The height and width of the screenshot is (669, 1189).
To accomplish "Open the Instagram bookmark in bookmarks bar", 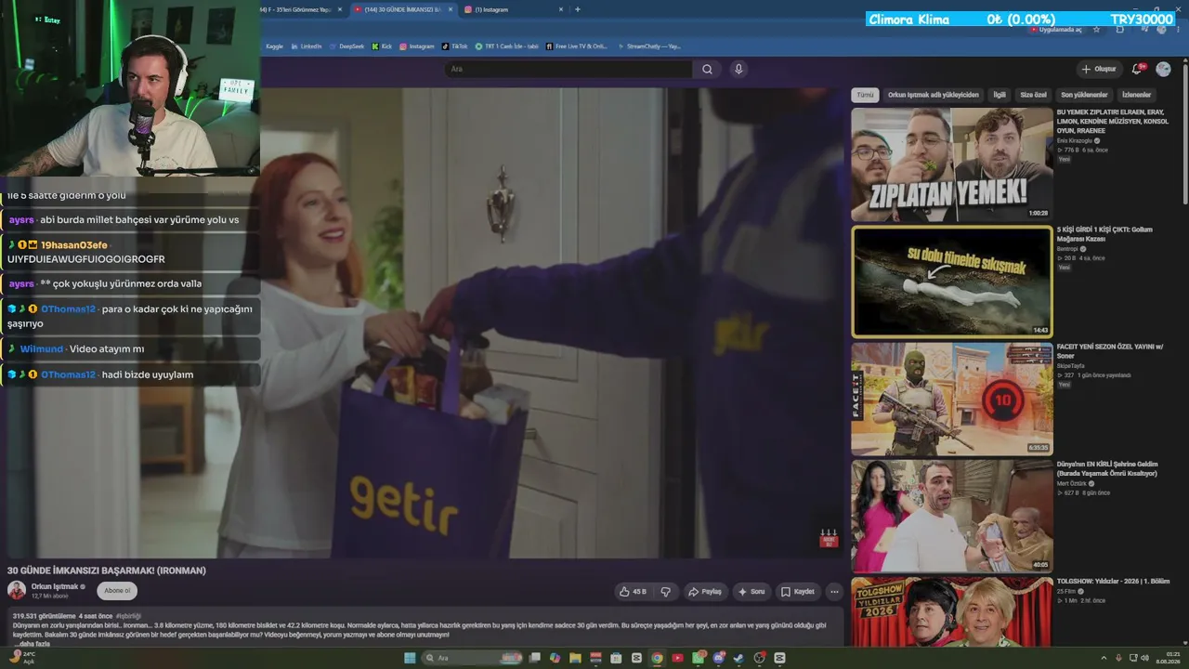I will point(416,46).
